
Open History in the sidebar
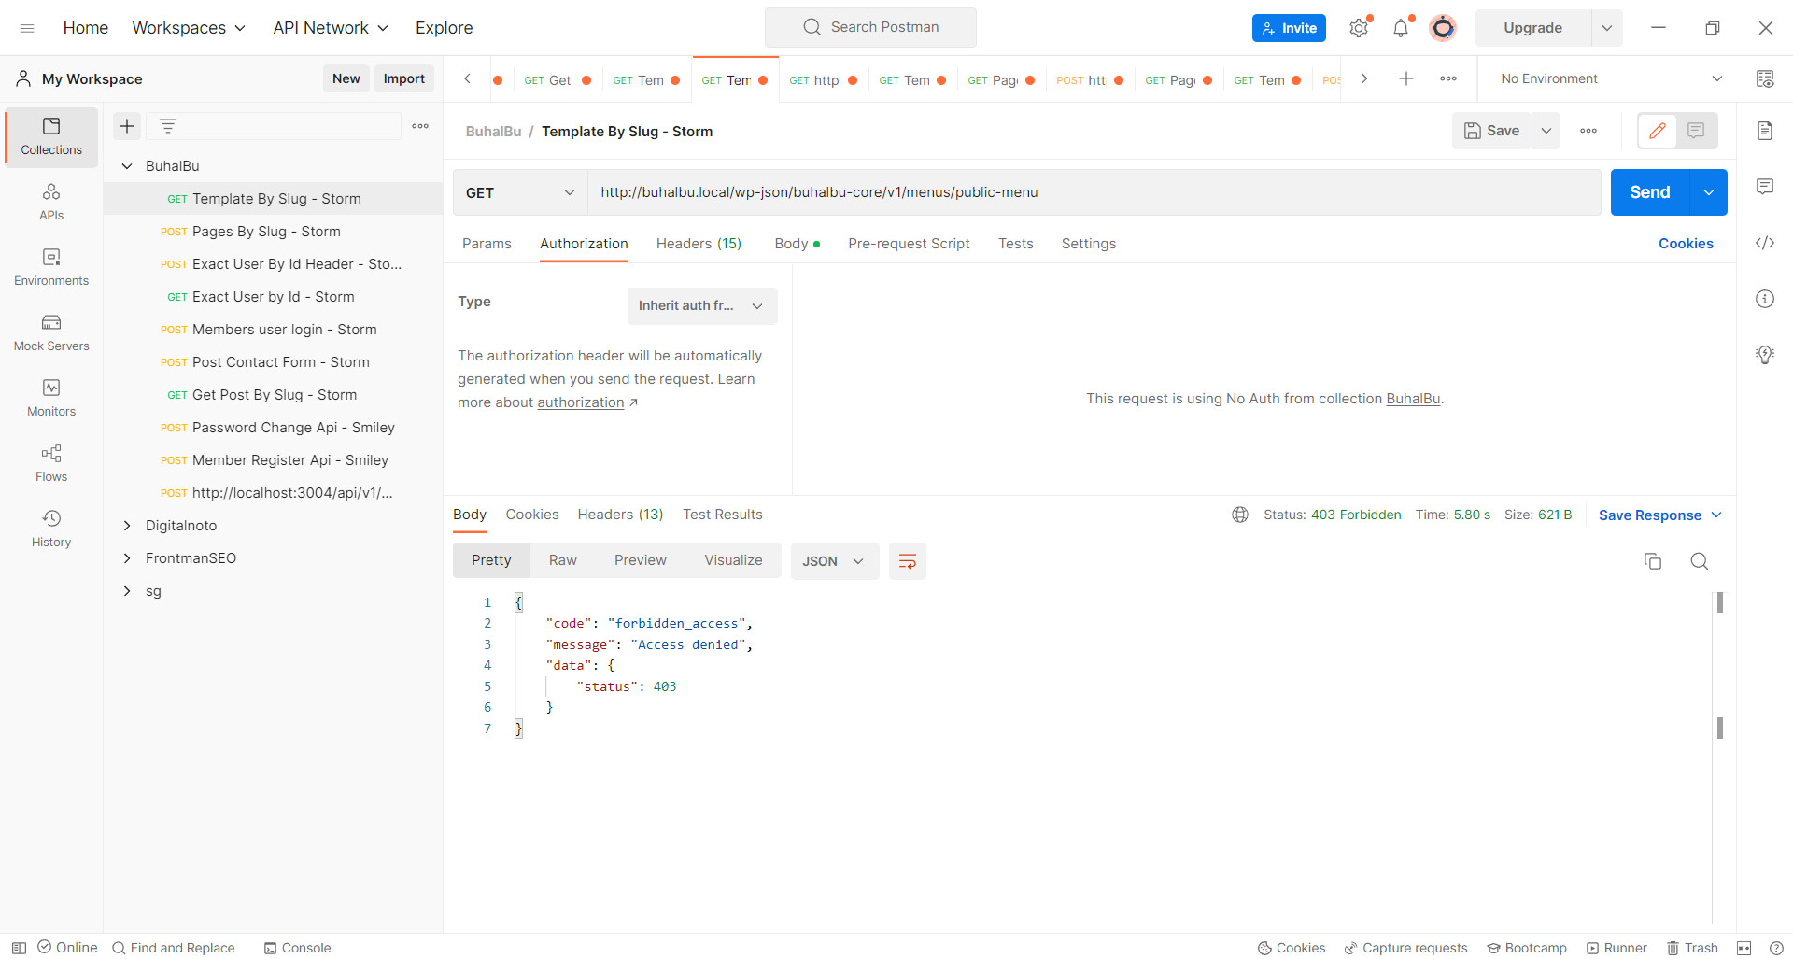click(51, 529)
